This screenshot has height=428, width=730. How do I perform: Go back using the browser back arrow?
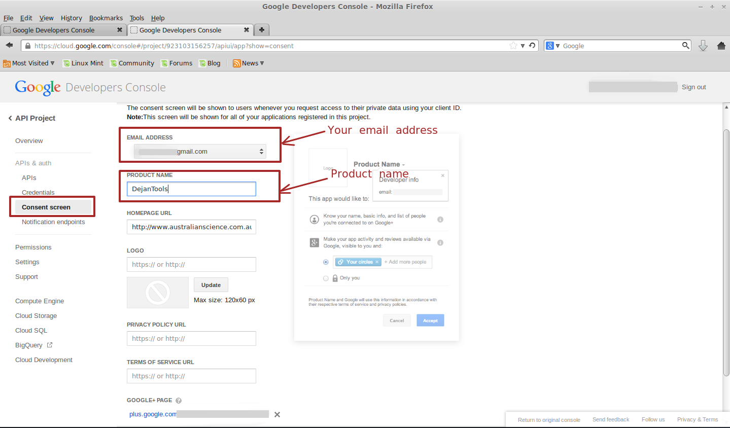(x=9, y=46)
